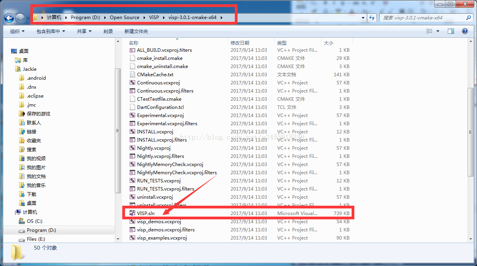Open the 共享 dropdown menu
This screenshot has height=266, width=477.
84,31
